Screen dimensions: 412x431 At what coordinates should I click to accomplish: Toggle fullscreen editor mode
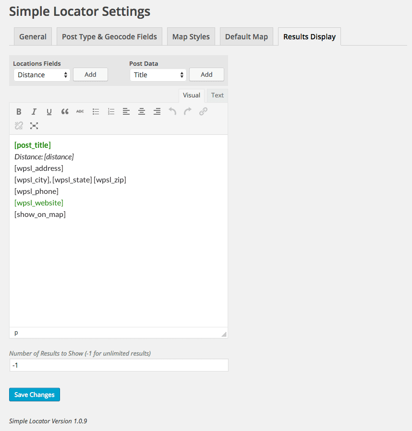[x=34, y=126]
